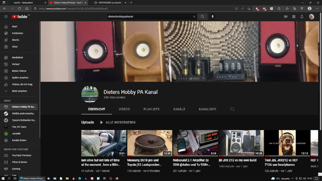322x181 pixels.
Task: Click the search magnifier button
Action: [202, 17]
